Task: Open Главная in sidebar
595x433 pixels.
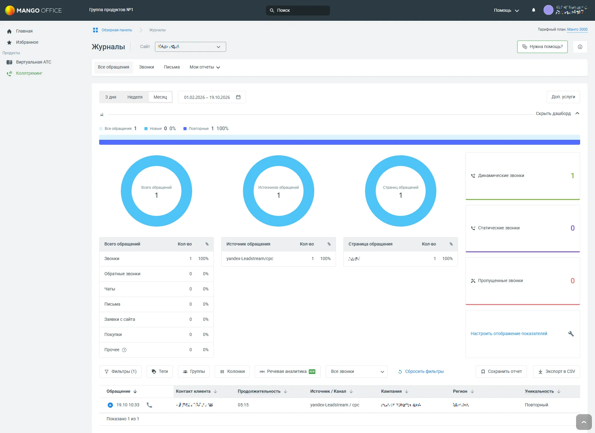Action: tap(24, 31)
